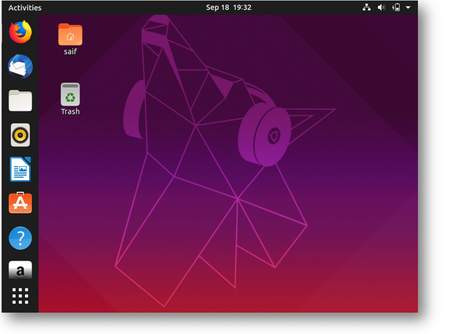Click the Activities button
Viewport: 450px width, 334px height.
pos(25,7)
